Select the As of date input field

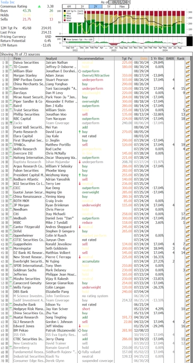(118, 2)
